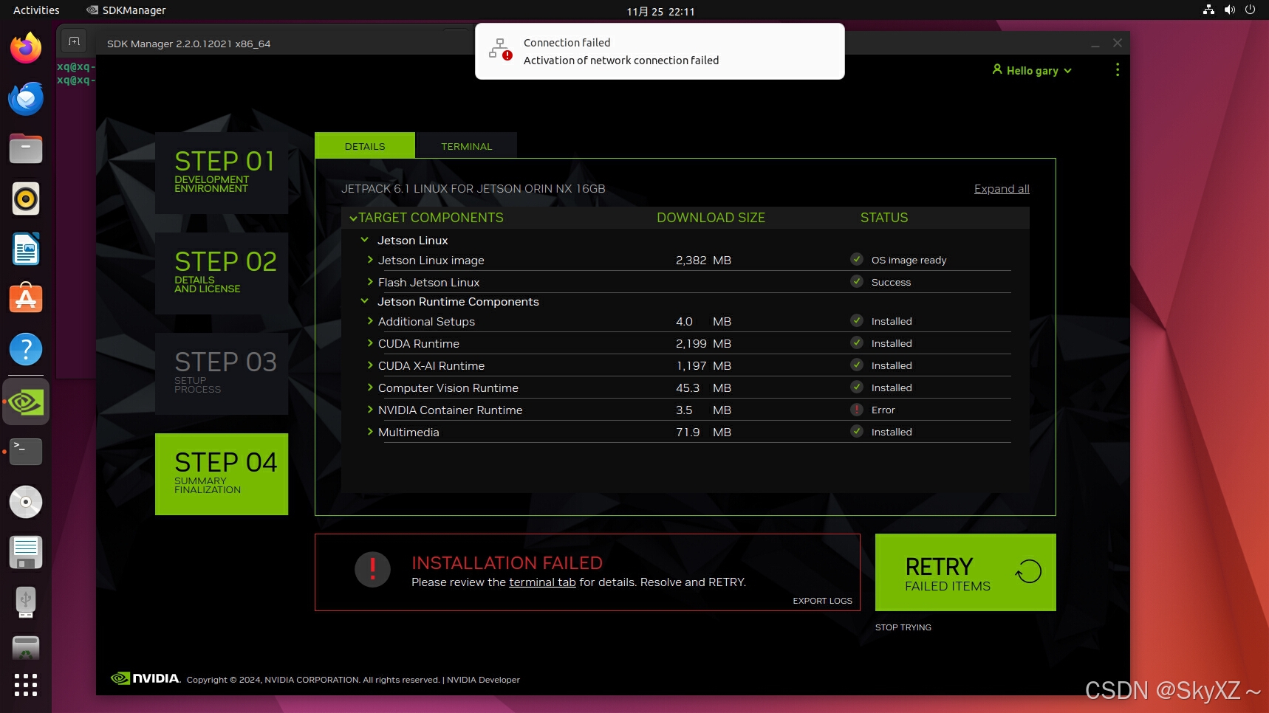
Task: Open the Help question mark icon
Action: point(26,349)
